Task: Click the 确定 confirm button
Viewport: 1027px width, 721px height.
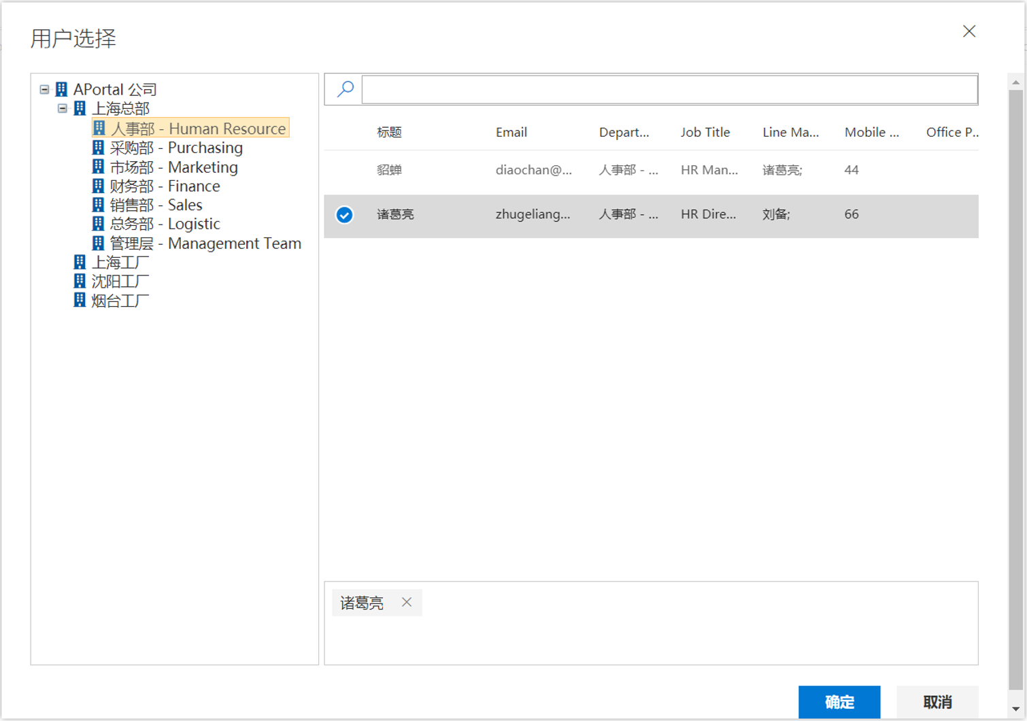Action: point(839,702)
